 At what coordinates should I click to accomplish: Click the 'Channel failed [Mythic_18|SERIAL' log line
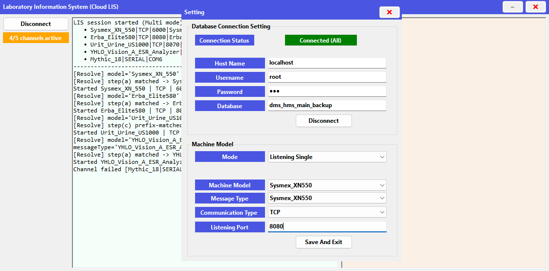(128, 169)
